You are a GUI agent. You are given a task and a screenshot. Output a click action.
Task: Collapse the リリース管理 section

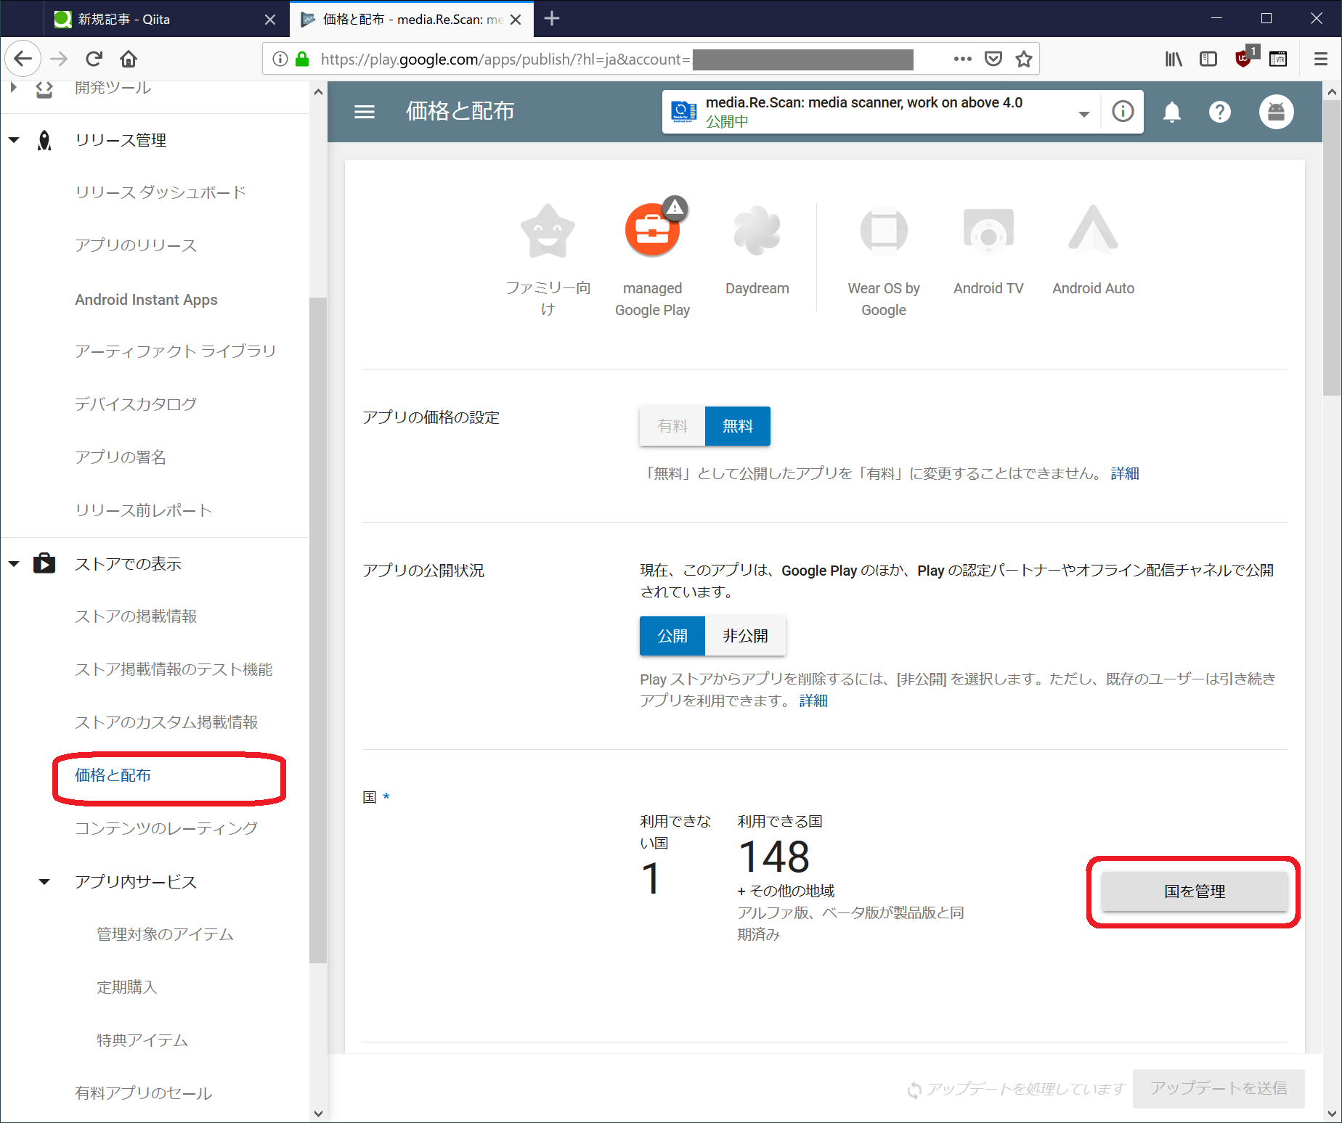(14, 140)
